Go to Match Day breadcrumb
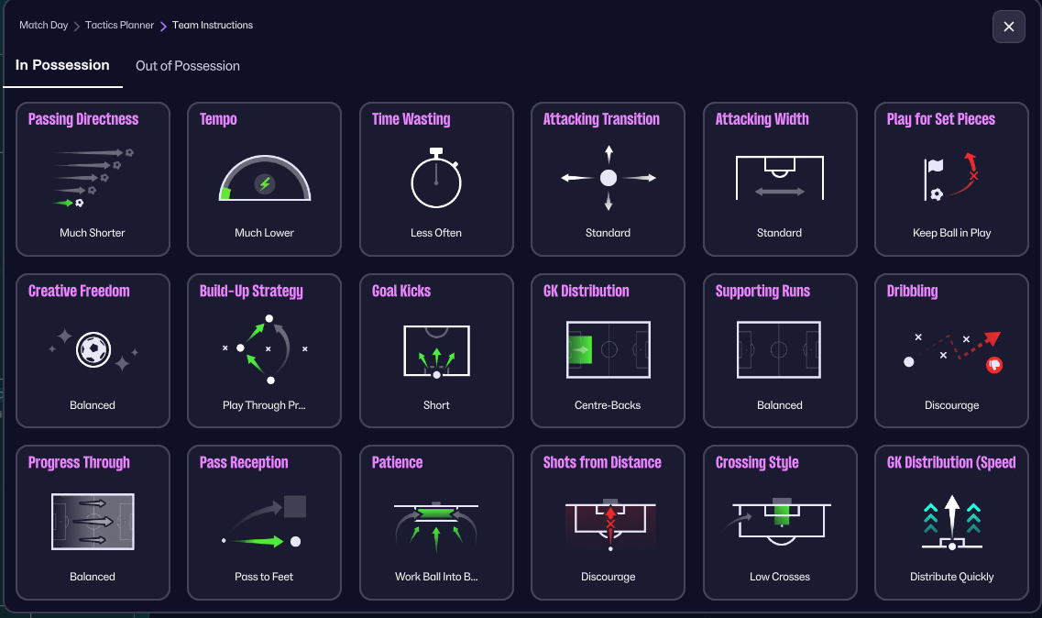The width and height of the screenshot is (1042, 618). tap(44, 26)
